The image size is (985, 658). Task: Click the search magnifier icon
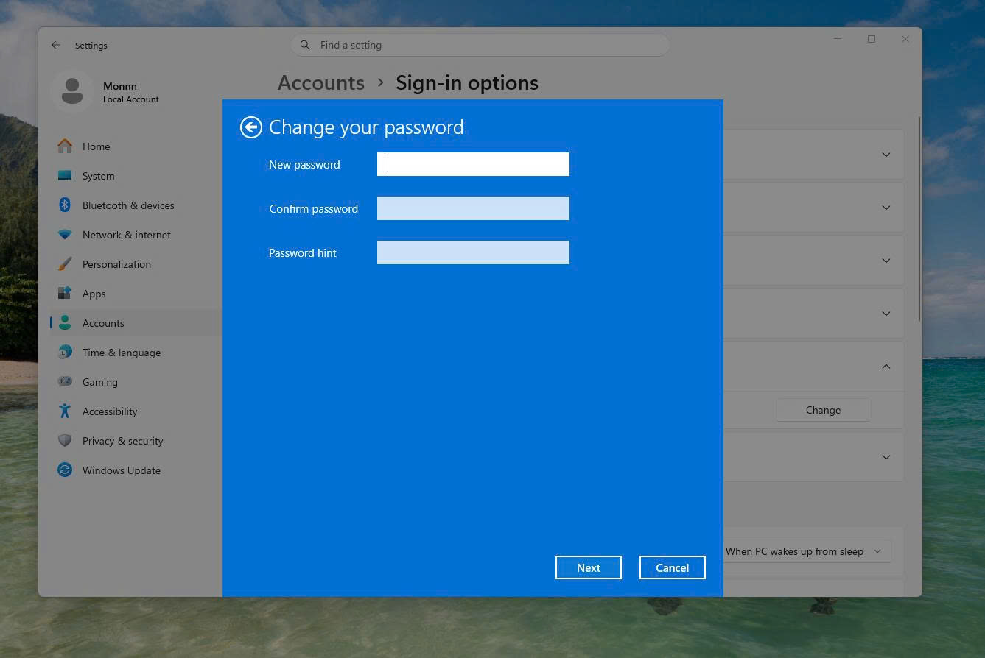coord(305,45)
